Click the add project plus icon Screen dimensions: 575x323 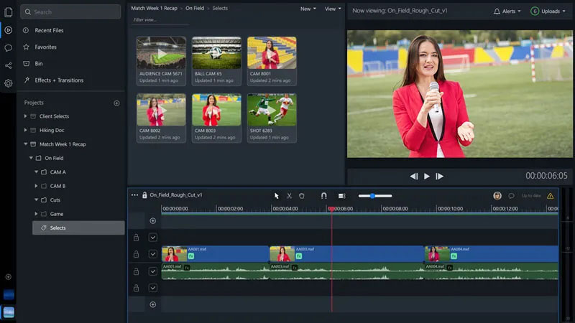click(116, 103)
